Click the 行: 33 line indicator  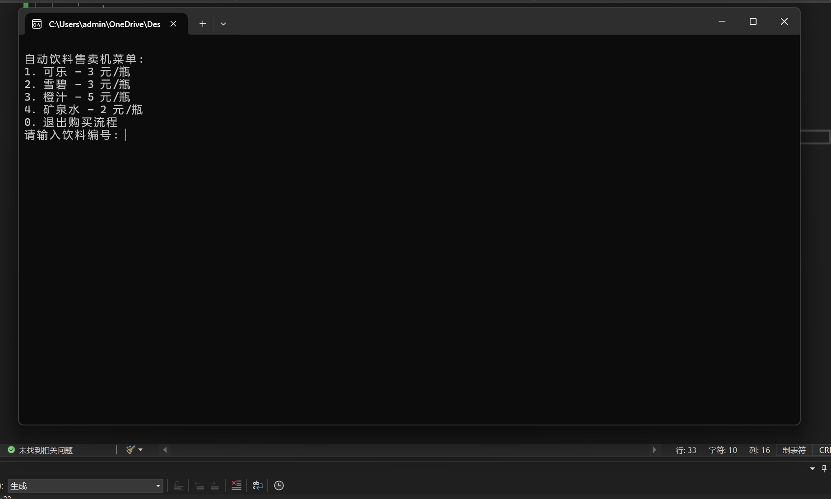click(x=686, y=450)
